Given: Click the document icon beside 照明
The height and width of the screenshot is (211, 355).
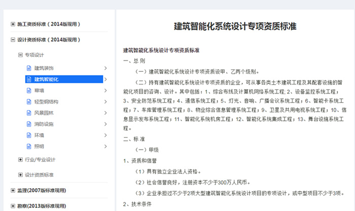Looking at the screenshot, I should [x=29, y=146].
